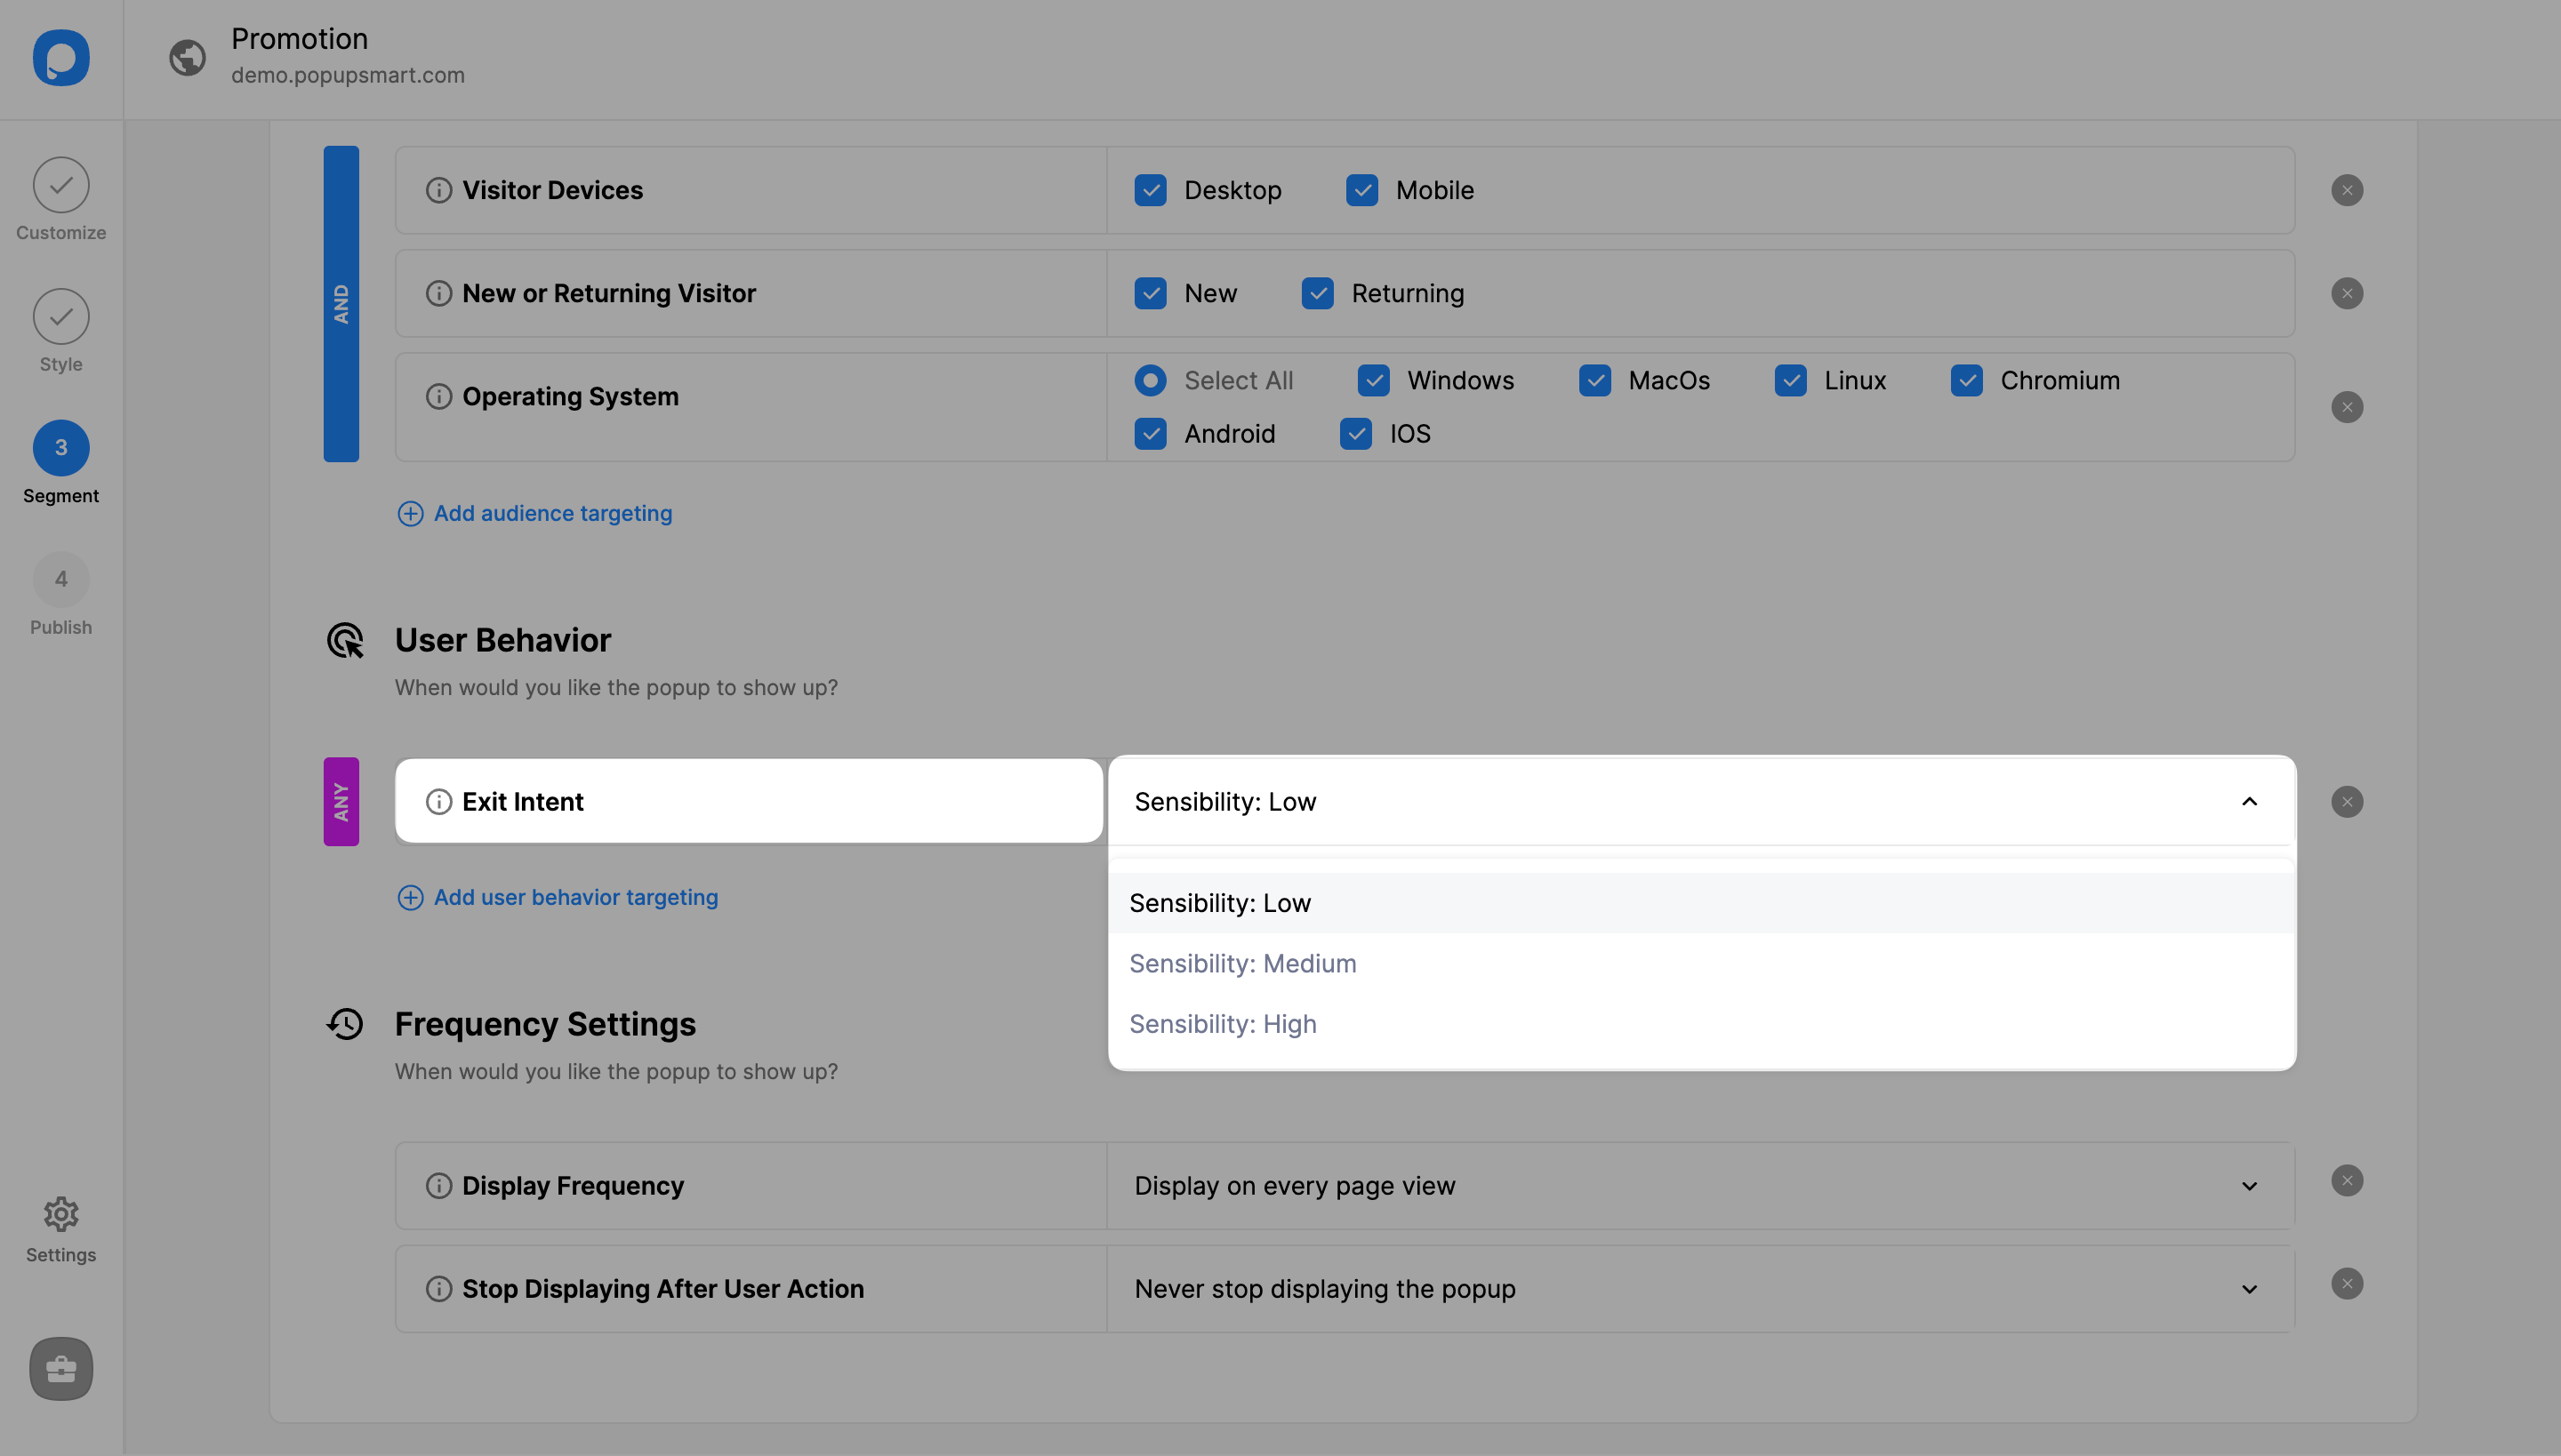Click the Frequency Settings clock icon

pyautogui.click(x=345, y=1021)
